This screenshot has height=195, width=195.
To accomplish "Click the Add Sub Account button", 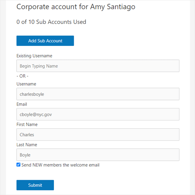I will (45, 41).
